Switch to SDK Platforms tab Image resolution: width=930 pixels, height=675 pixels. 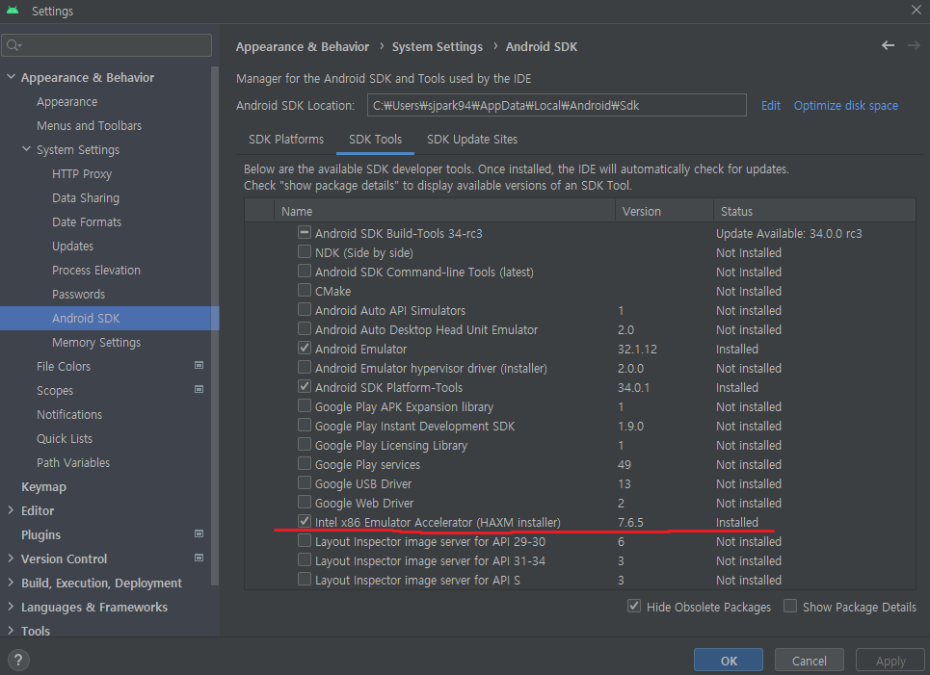(286, 140)
